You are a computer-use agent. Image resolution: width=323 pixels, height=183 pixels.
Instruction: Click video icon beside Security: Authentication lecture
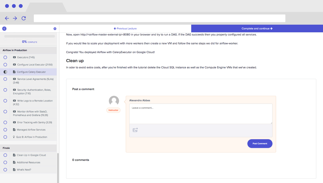[x=14, y=90]
